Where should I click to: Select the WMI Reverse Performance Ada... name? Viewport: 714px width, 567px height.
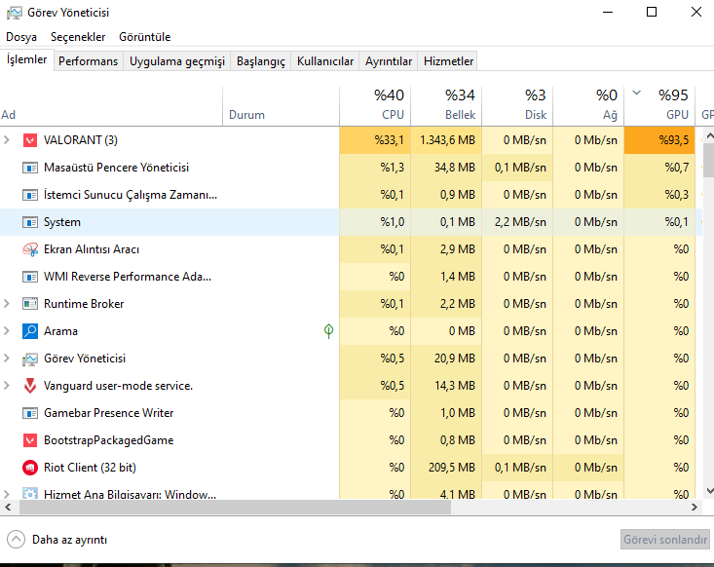128,277
